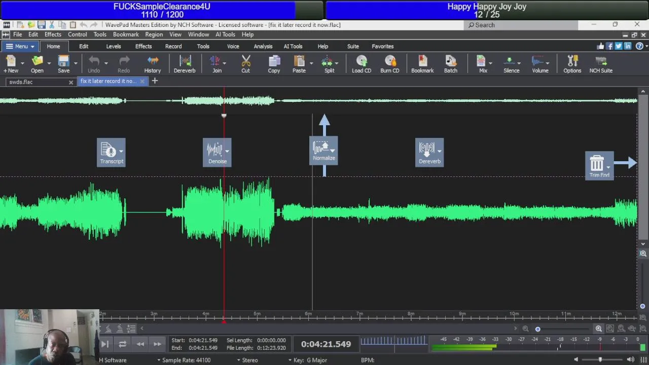Open the volume mixer sliders icon
The image size is (649, 365).
(x=643, y=360)
